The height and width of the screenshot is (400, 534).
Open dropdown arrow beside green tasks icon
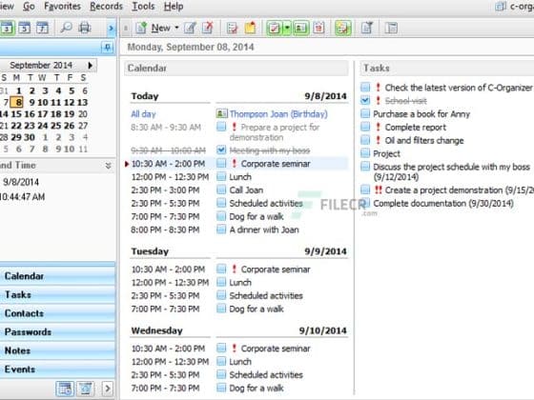[x=287, y=28]
